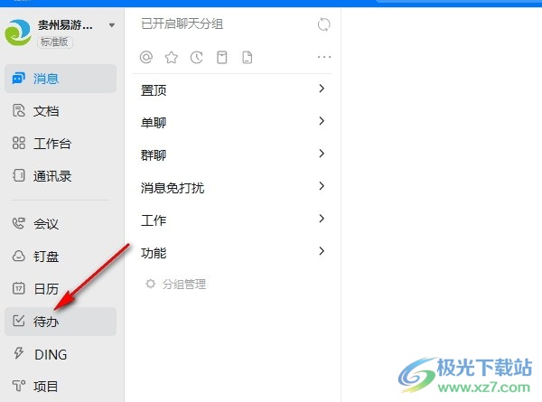Expand the 功能 group chevron
Screen dimensions: 542x402
[322, 251]
